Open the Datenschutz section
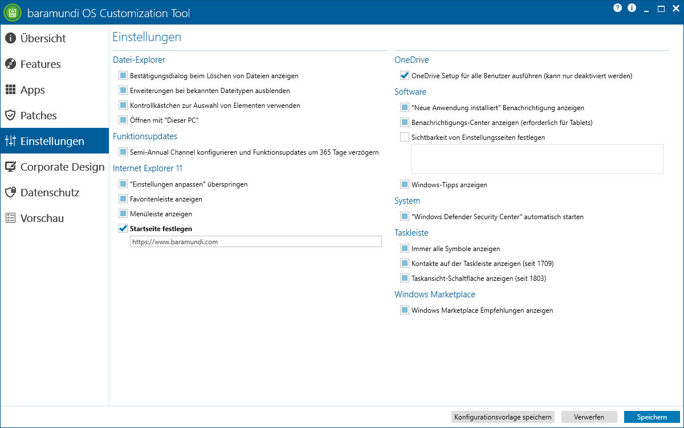This screenshot has width=684, height=428. pos(54,192)
